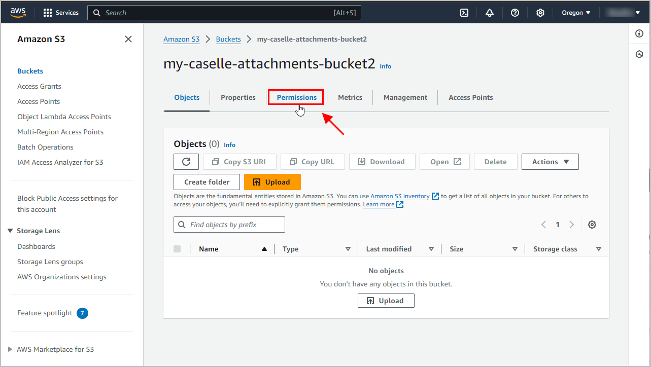651x367 pixels.
Task: Open Object Lambda Access Points
Action: pyautogui.click(x=64, y=117)
